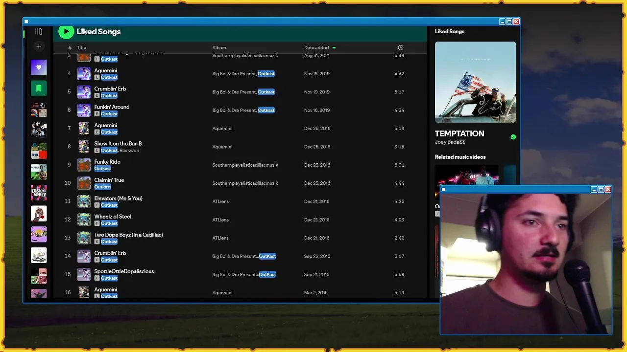Click TEMPTATION song title in sidebar
The height and width of the screenshot is (352, 627).
[459, 133]
